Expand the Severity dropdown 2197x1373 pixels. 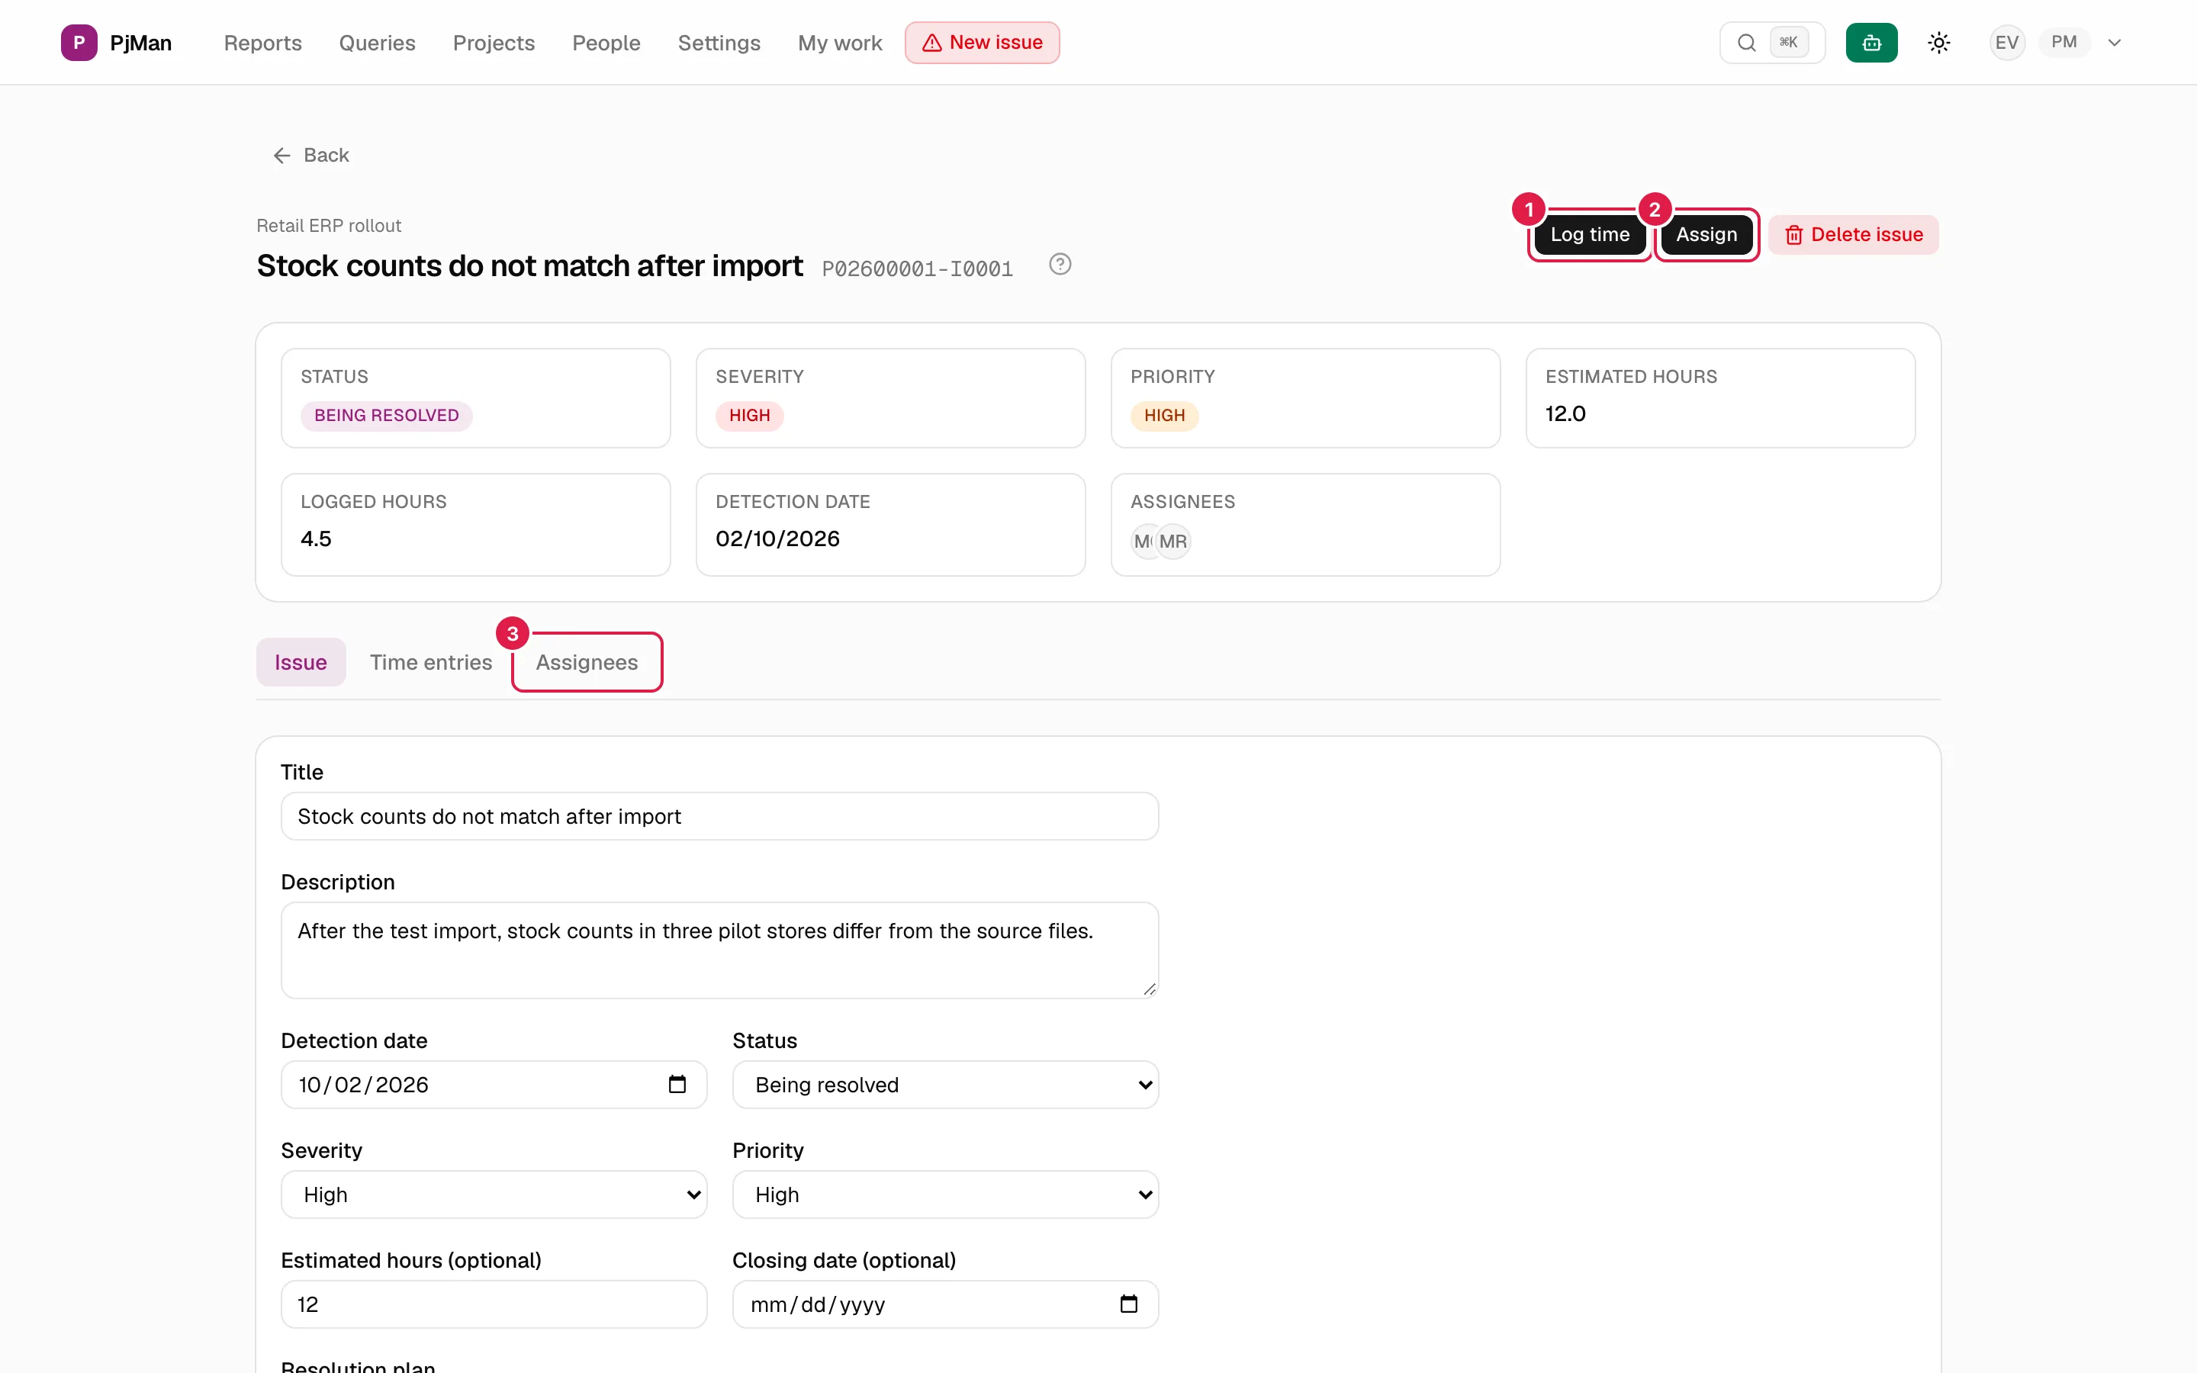[x=493, y=1194]
